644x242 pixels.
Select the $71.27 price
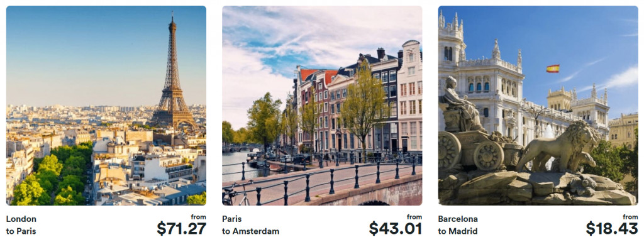(x=182, y=228)
